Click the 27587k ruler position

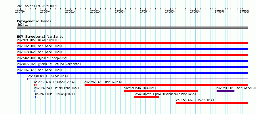220,11
